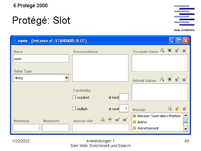Click the Inverse Slot create icon

110,120
